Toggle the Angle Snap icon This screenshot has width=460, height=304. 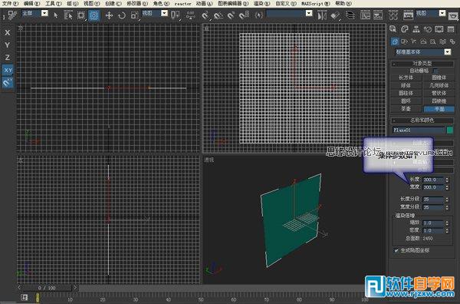[218, 15]
